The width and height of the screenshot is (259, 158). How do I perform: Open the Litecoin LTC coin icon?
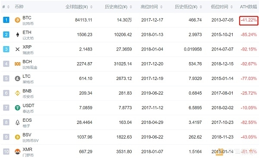pos(18,78)
